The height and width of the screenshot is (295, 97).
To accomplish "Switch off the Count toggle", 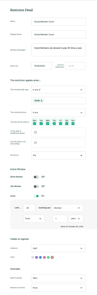I will [x=36, y=196].
